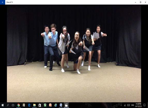Go back using the blue arrow button
The width and height of the screenshot is (148, 108).
[3, 2]
